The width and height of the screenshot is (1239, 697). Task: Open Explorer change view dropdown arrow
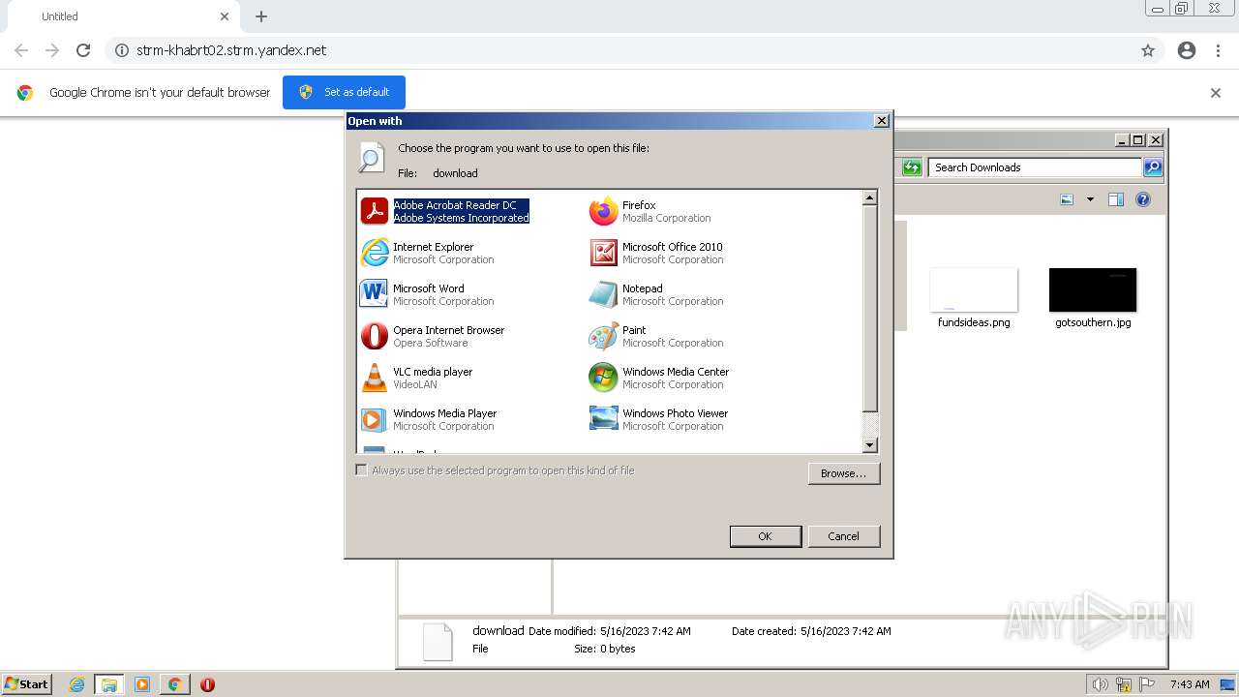(x=1090, y=199)
